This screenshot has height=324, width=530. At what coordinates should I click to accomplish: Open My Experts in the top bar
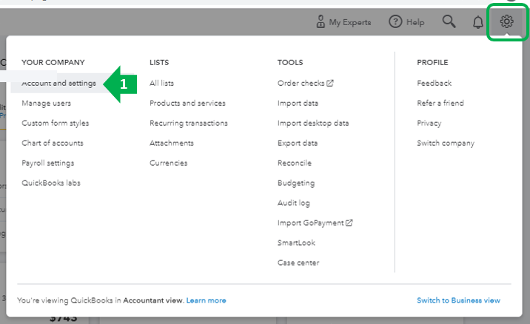tap(343, 22)
